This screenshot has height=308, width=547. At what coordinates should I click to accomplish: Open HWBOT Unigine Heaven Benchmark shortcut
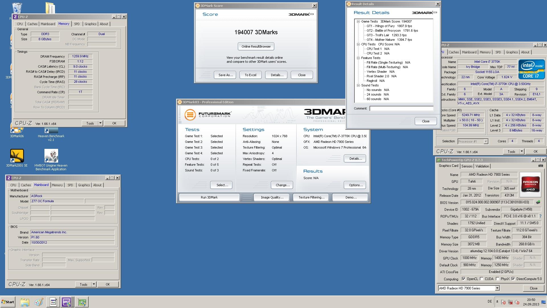click(x=51, y=160)
